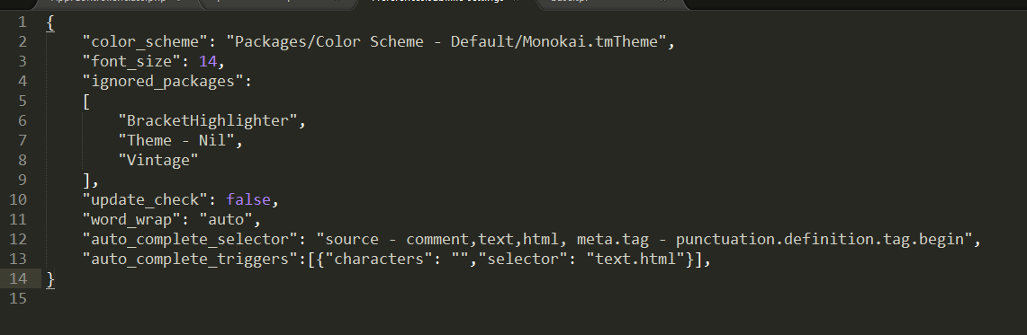This screenshot has width=1027, height=335.
Task: Click the "Theme - Nil" entry
Action: point(176,140)
